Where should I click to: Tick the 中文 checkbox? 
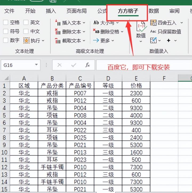[x=26, y=31]
